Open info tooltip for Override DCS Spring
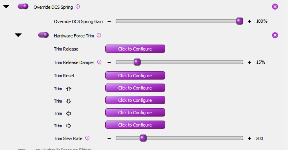The image size is (288, 150). (78, 7)
